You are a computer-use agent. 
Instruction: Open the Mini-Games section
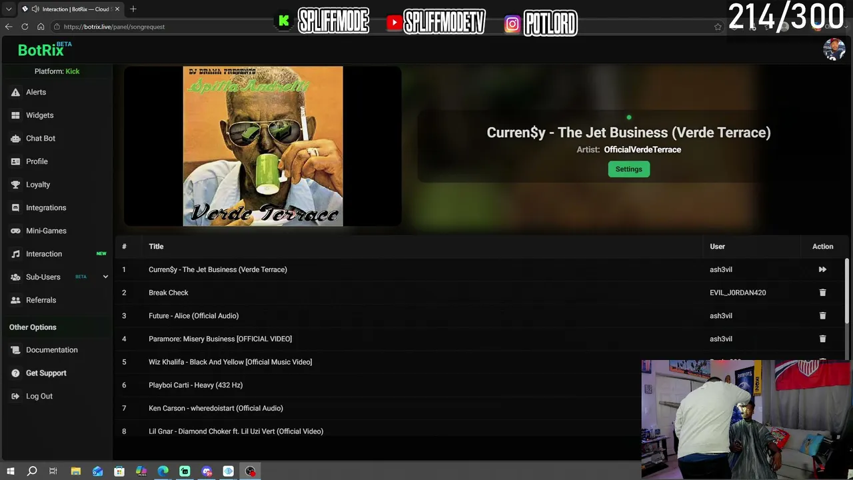coord(46,231)
